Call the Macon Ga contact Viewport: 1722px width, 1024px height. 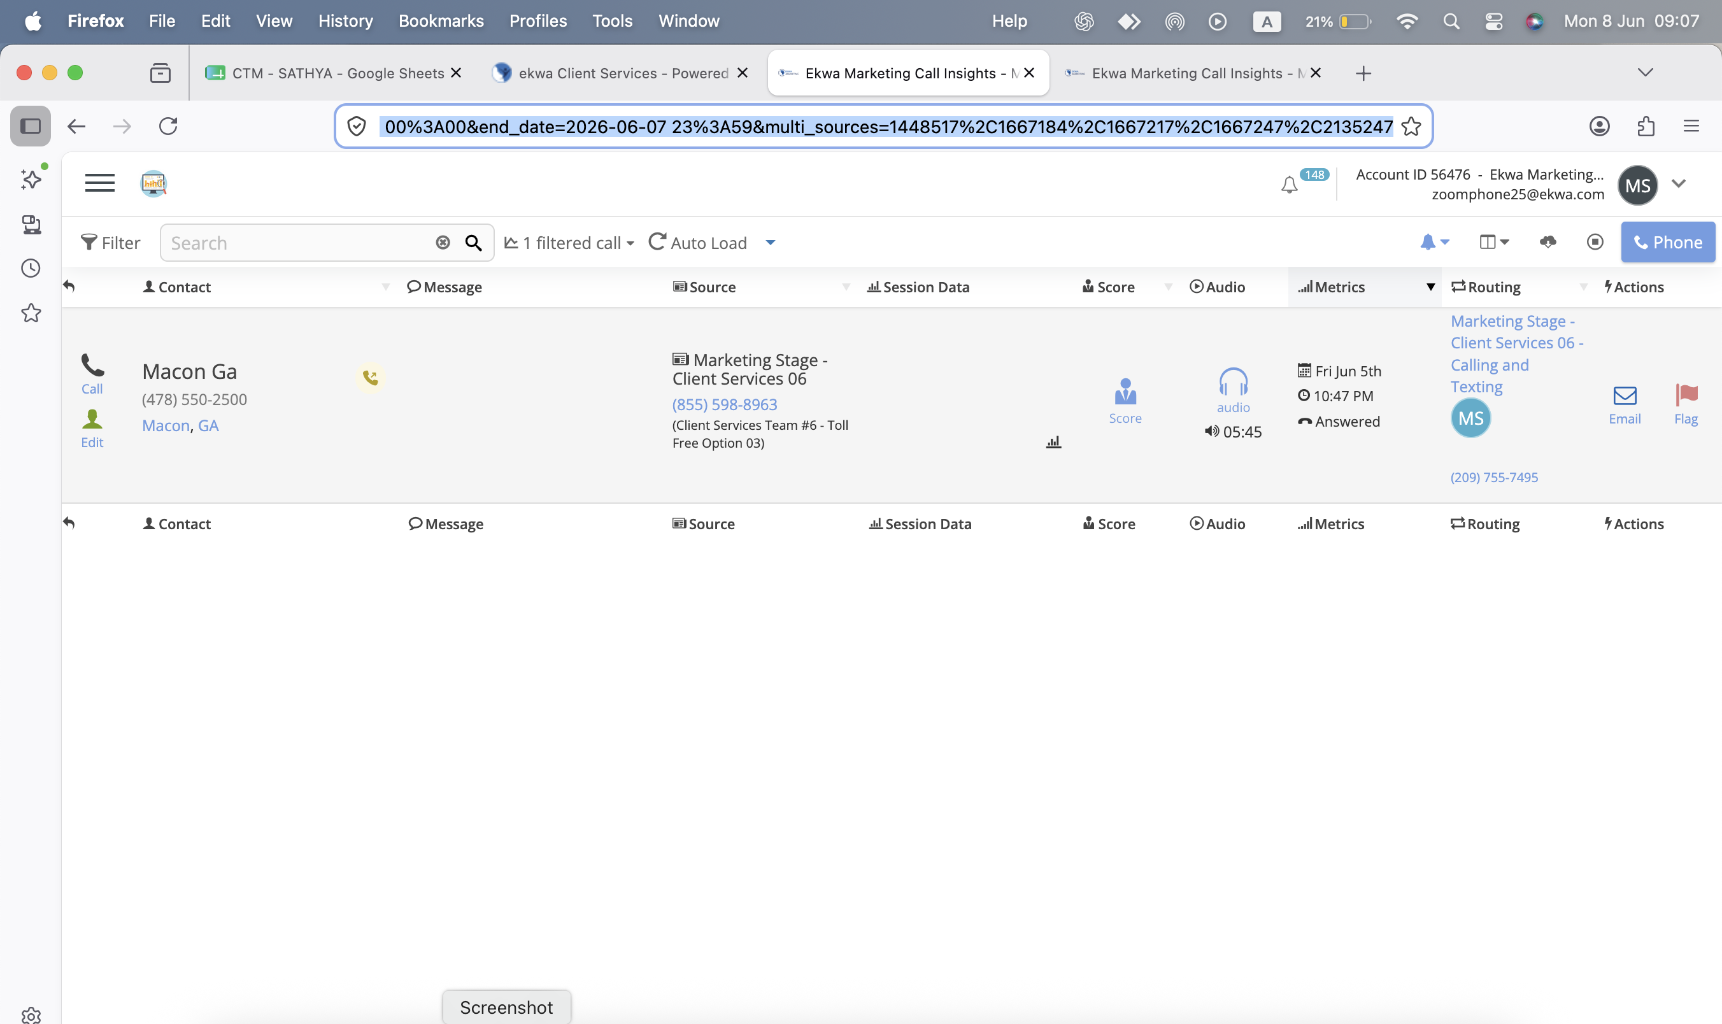(x=92, y=374)
